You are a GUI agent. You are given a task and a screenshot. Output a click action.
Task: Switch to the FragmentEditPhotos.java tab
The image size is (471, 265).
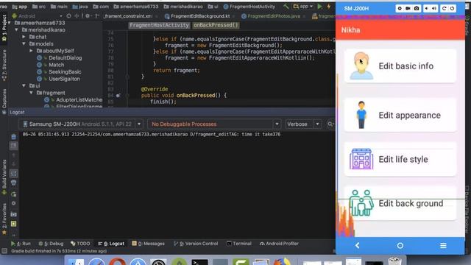pyautogui.click(x=273, y=16)
